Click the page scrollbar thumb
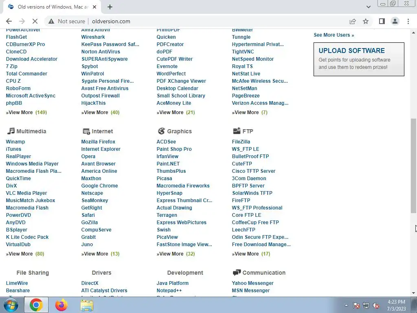Image resolution: width=417 pixels, height=313 pixels. pyautogui.click(x=414, y=165)
